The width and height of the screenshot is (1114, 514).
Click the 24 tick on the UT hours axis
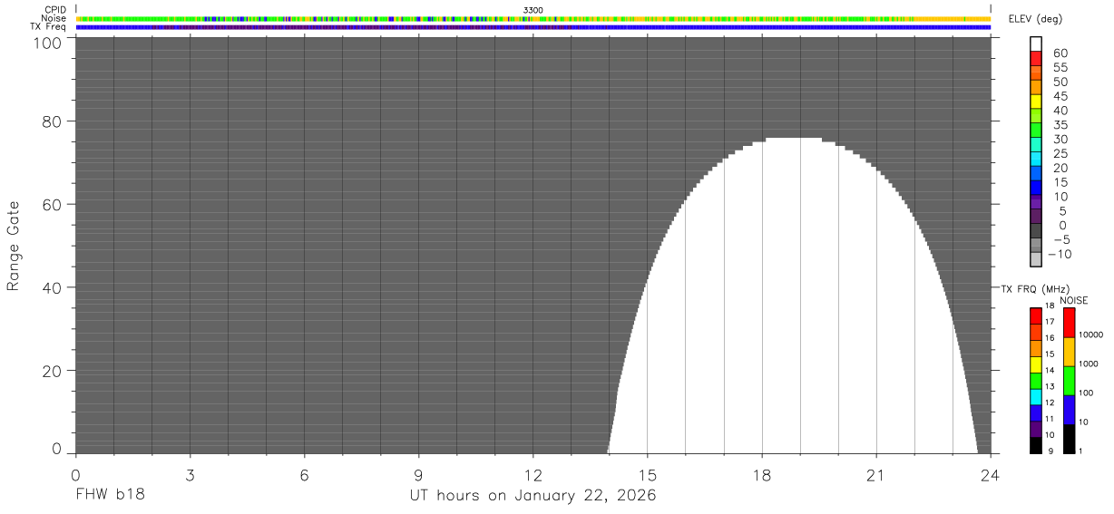click(x=991, y=474)
